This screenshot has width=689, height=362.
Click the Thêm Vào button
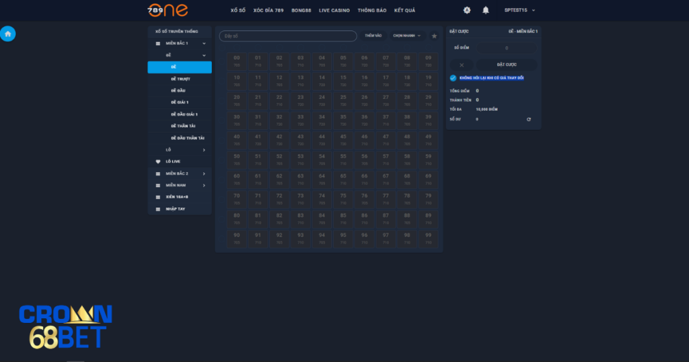(373, 36)
